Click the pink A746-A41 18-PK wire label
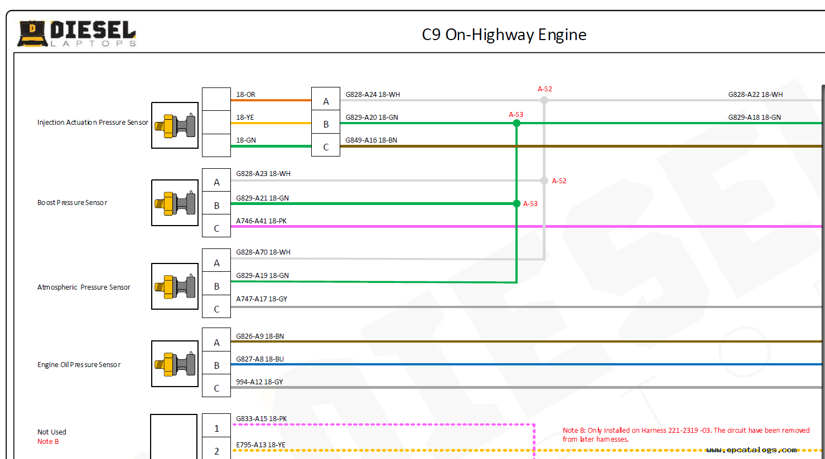The height and width of the screenshot is (459, 825). click(261, 221)
